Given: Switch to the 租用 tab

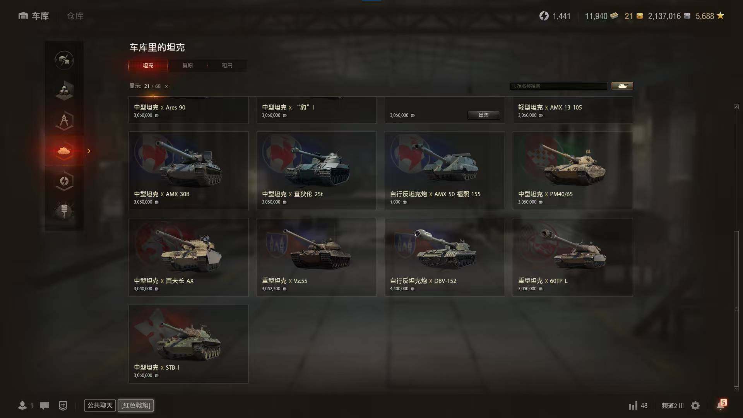Looking at the screenshot, I should click(227, 65).
